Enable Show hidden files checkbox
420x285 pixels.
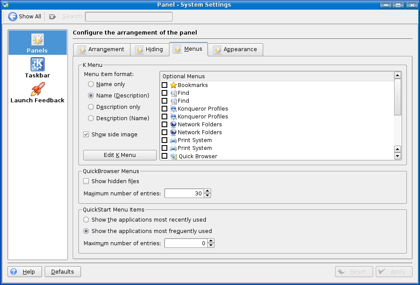[x=86, y=181]
